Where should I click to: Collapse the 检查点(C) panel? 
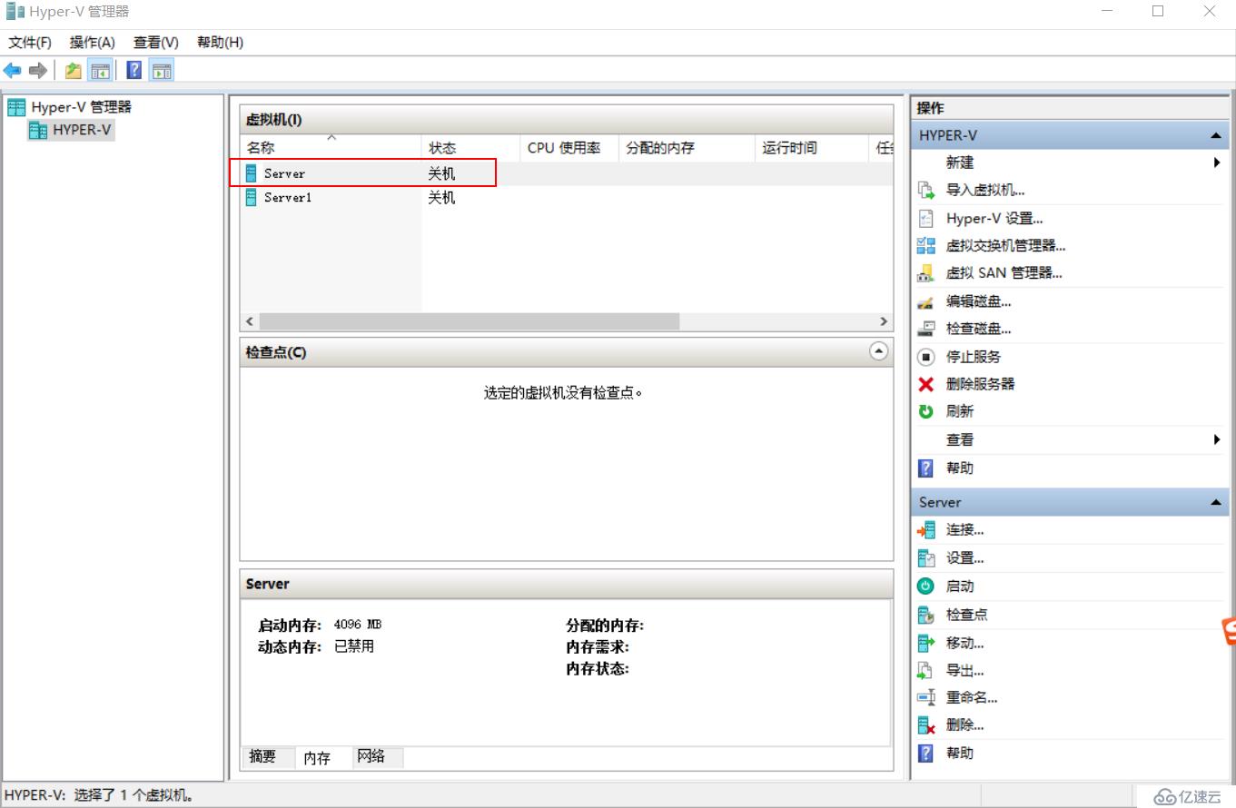[878, 351]
